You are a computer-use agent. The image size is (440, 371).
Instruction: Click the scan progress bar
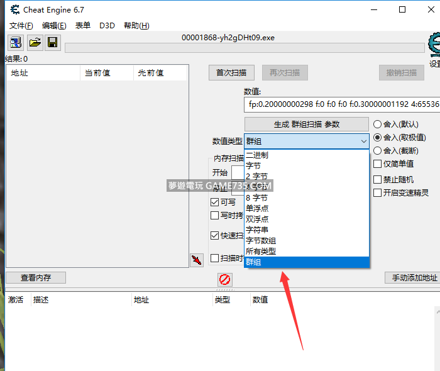coord(245,48)
